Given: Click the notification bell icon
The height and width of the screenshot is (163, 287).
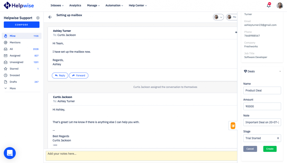Looking at the screenshot, I should 269,6.
